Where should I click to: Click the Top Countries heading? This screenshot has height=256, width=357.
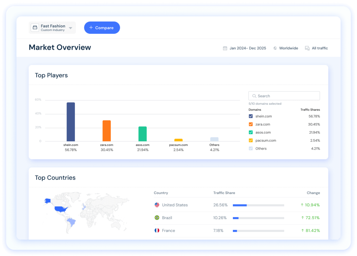tap(55, 178)
